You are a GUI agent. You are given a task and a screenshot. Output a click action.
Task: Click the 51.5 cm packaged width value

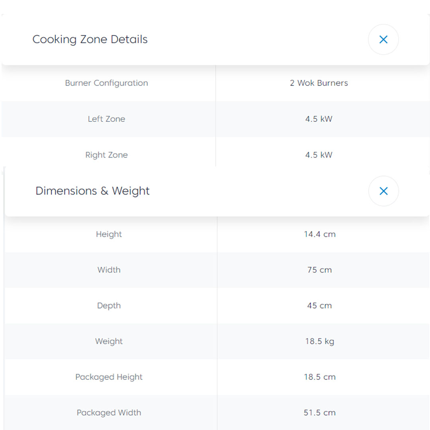pos(319,413)
